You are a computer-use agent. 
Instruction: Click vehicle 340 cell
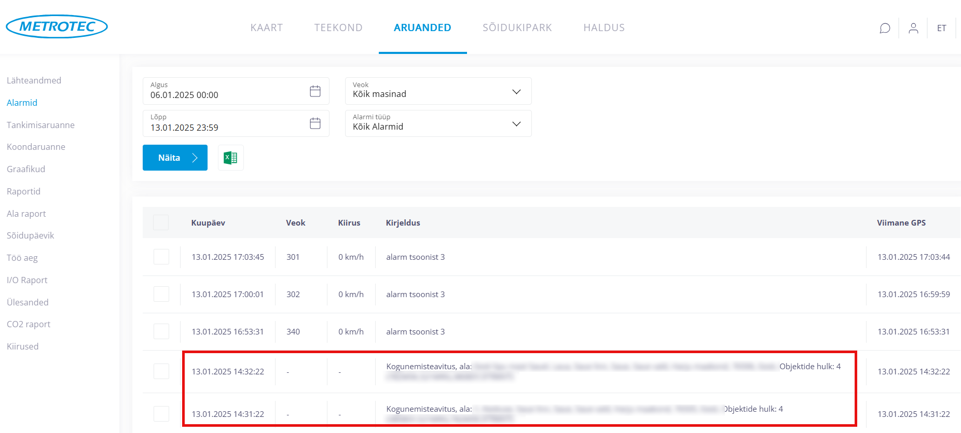(293, 331)
